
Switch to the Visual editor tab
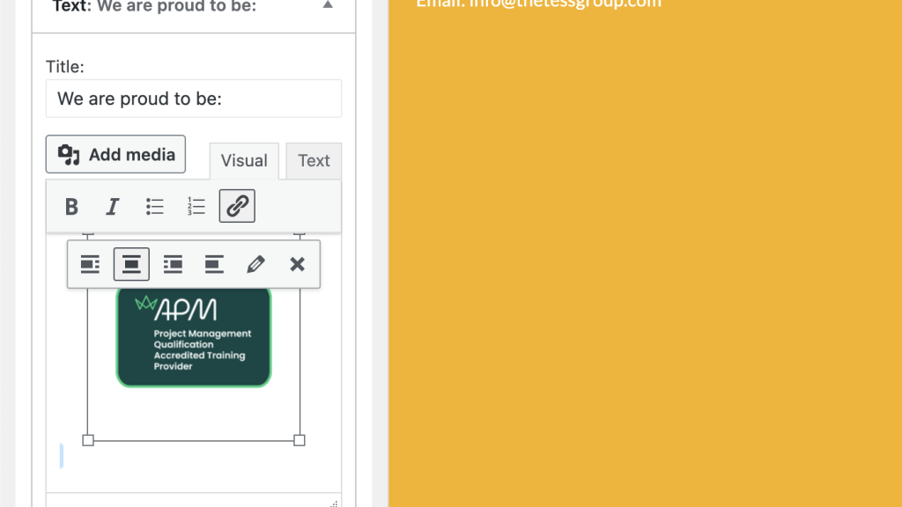coord(244,161)
